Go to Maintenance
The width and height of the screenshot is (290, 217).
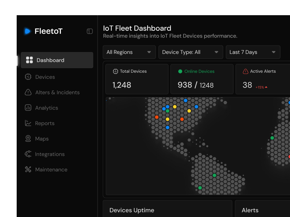pyautogui.click(x=51, y=170)
